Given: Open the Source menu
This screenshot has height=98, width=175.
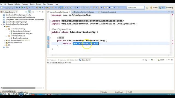Looking at the screenshot, I should point(10,4).
